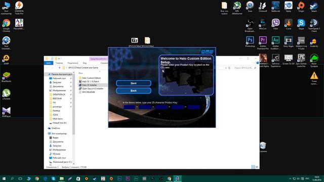The height and width of the screenshot is (182, 324).
Task: Select the yellow warning triangle desktop icon
Action: (x=314, y=78)
